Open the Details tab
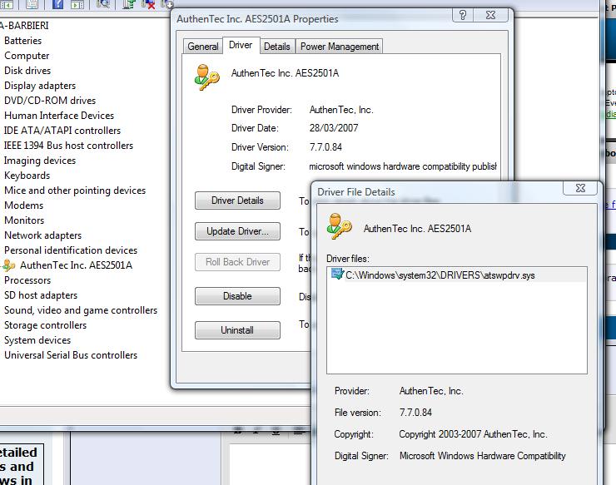This screenshot has height=485, width=616. [x=276, y=47]
